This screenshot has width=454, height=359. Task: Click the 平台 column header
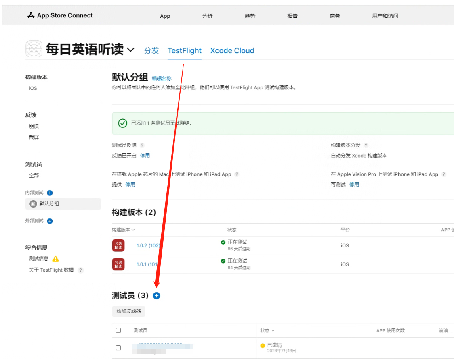pos(345,230)
